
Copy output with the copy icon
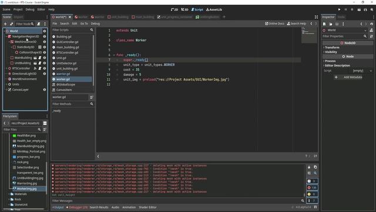pyautogui.click(x=315, y=167)
